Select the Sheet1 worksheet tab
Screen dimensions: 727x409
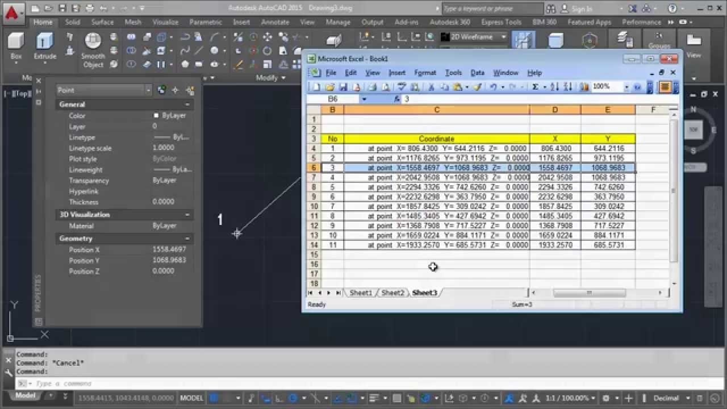361,293
